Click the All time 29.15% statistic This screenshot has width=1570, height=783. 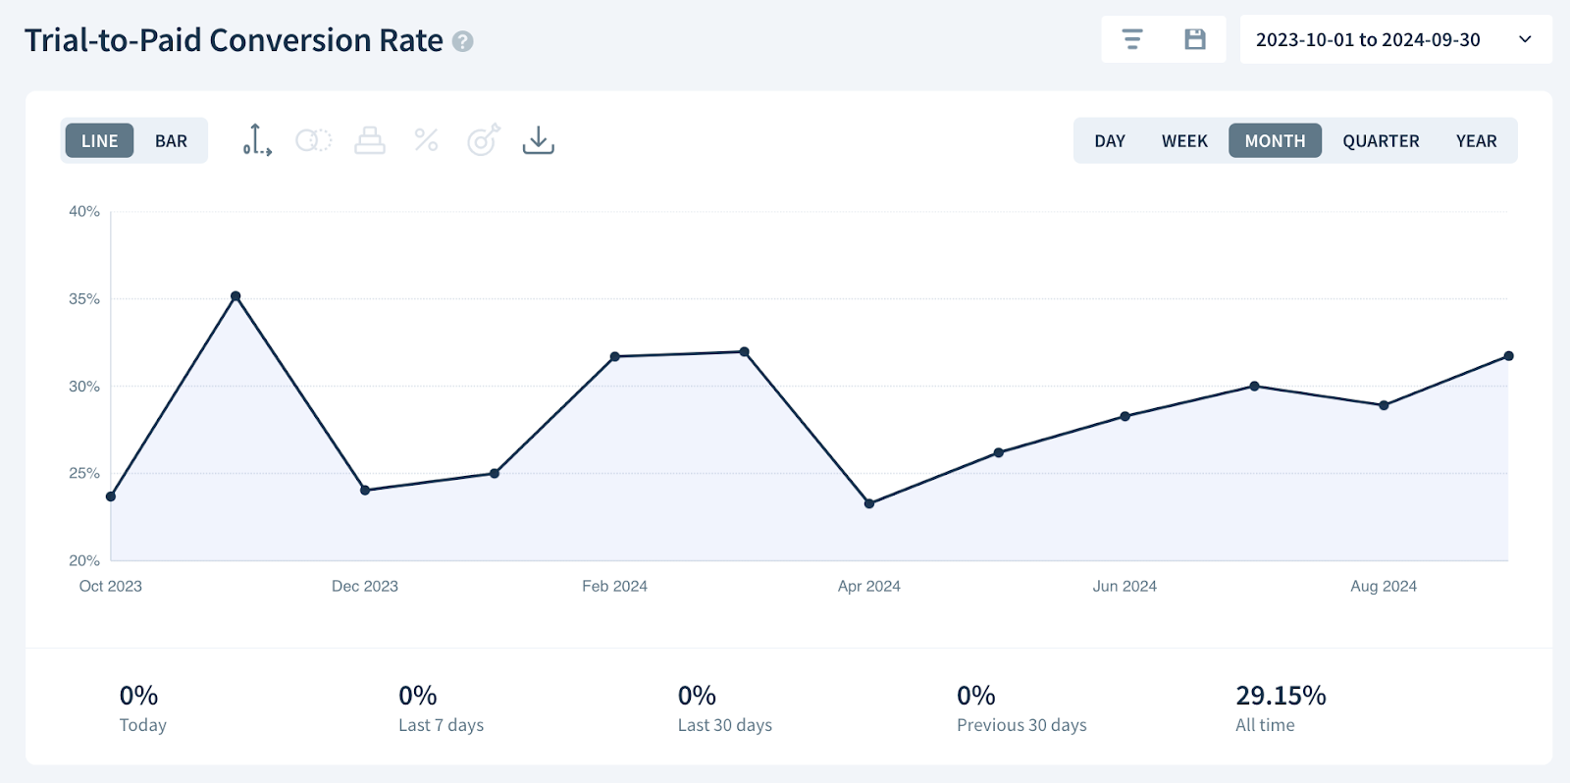[1281, 708]
